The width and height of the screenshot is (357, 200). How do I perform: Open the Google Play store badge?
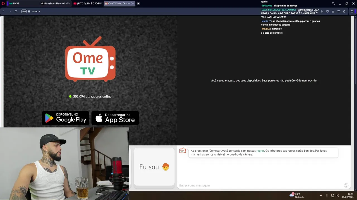tap(66, 118)
